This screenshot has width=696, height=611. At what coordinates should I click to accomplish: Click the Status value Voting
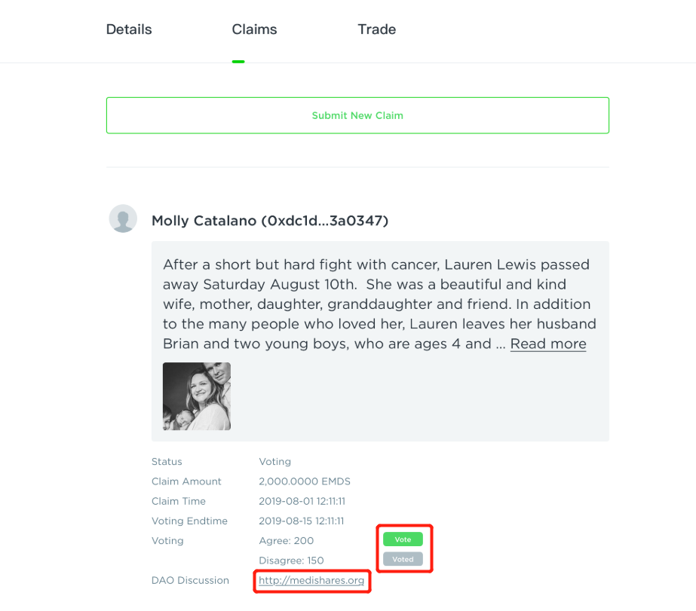click(274, 462)
